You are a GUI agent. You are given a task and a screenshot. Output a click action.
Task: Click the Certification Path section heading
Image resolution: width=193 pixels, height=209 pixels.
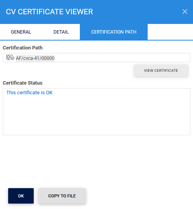[x=22, y=48]
